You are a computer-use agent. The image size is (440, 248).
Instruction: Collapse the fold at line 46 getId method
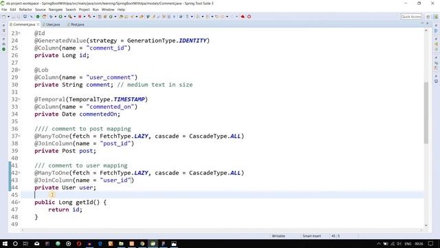pos(19,202)
